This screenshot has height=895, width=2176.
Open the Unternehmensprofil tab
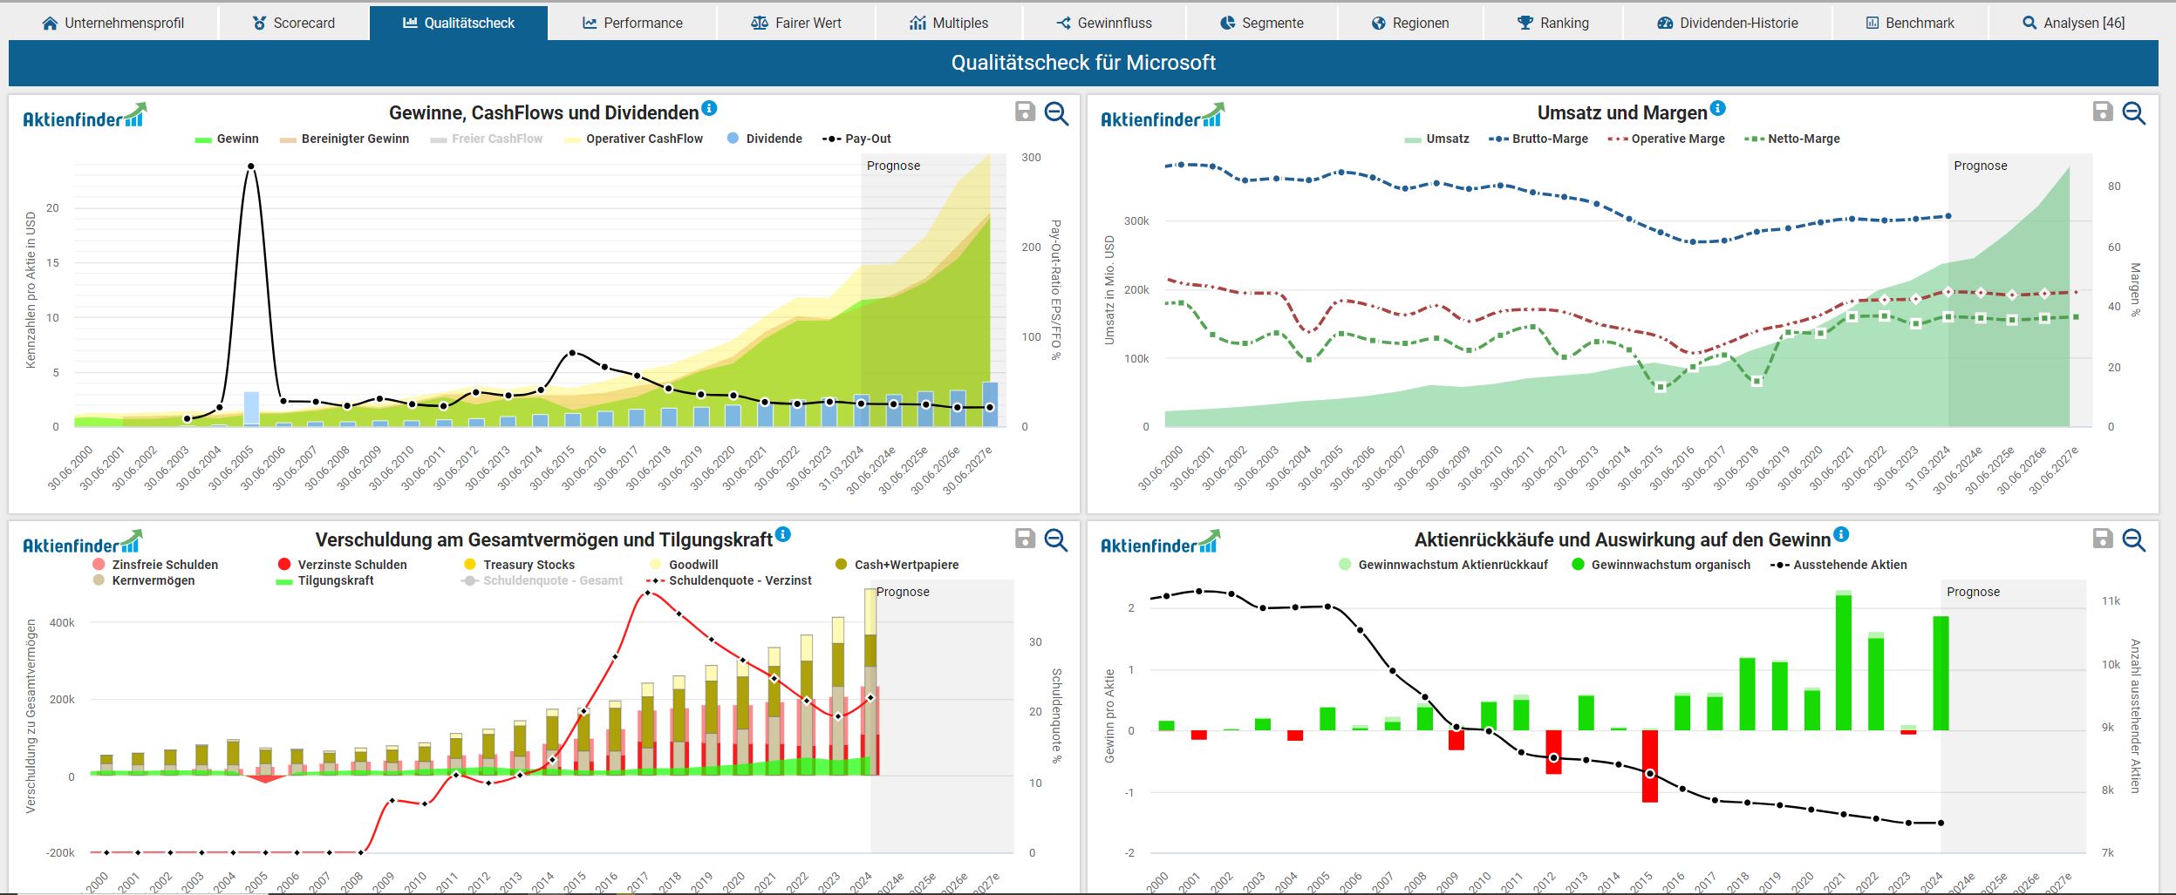113,23
